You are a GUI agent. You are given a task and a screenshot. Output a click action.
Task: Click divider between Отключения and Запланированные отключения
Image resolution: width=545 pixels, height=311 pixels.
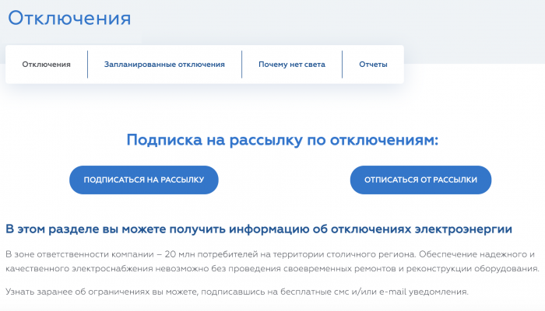[87, 65]
